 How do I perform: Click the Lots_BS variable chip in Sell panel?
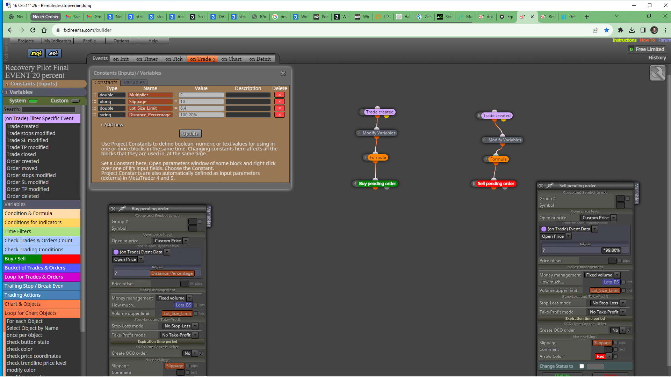[x=611, y=282]
